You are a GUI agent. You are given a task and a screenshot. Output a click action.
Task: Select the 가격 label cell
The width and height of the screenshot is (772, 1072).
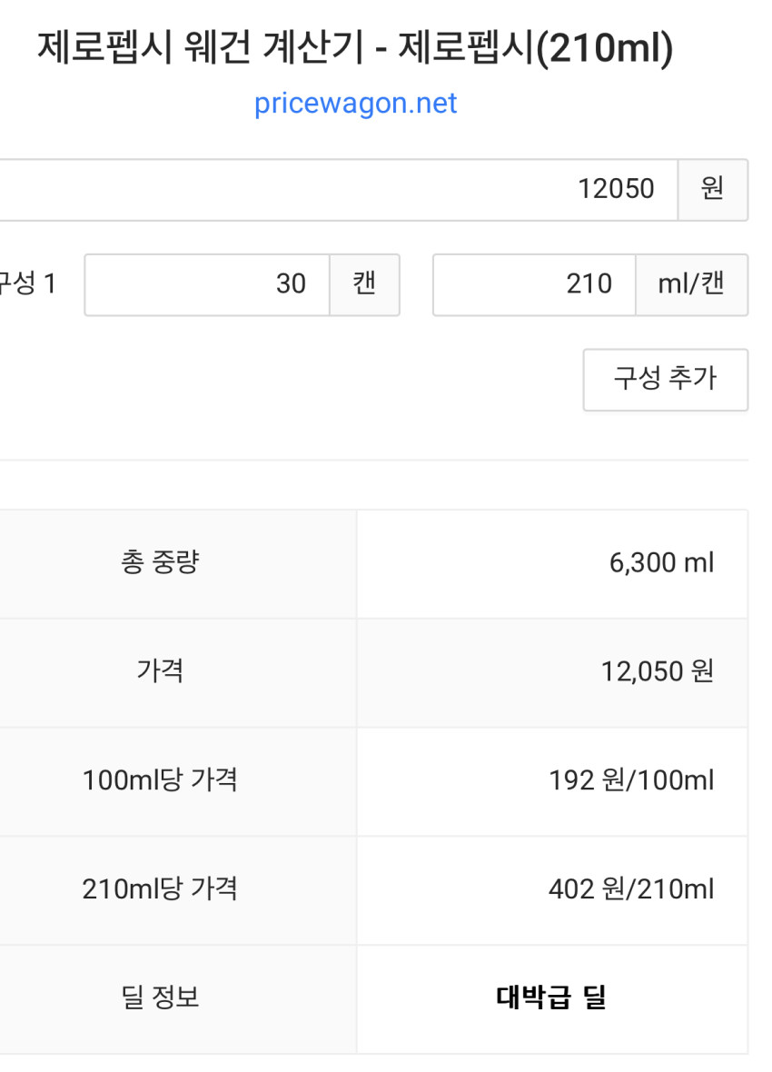(x=160, y=671)
